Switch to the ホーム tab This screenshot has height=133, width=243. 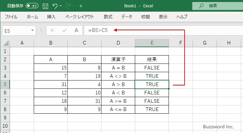32,17
